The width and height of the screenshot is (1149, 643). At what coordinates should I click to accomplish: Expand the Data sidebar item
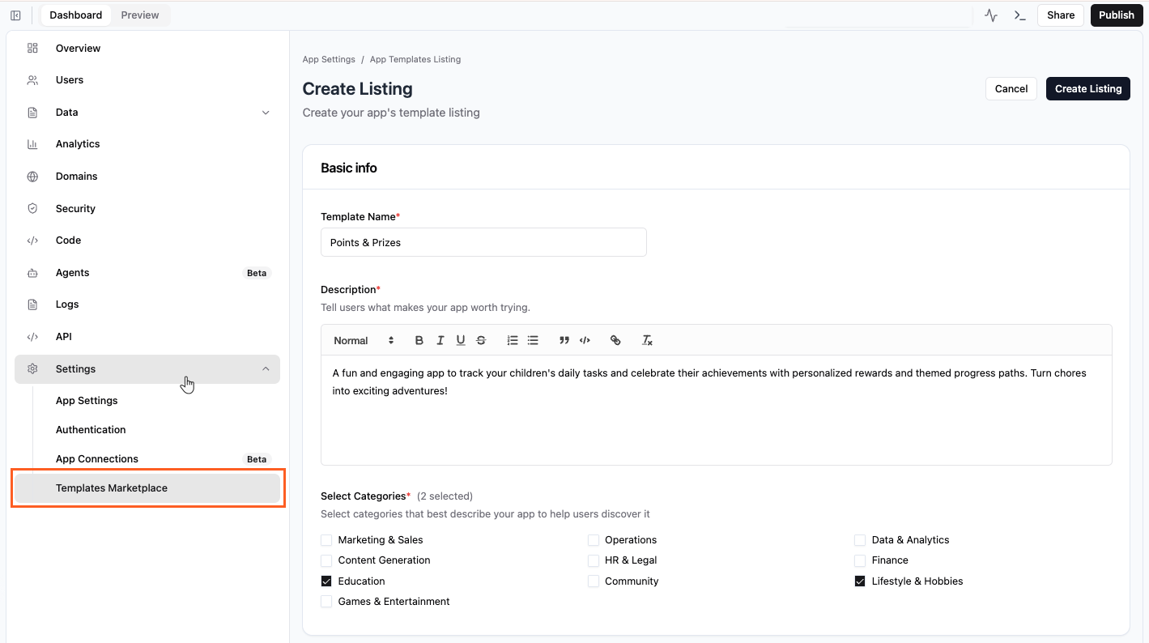tap(266, 112)
